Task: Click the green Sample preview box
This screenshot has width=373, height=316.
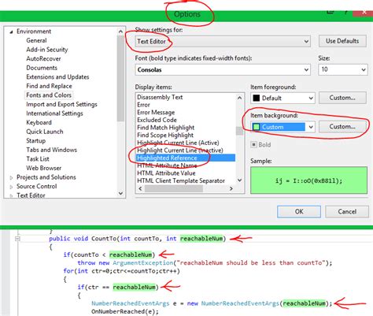Action: (x=308, y=180)
